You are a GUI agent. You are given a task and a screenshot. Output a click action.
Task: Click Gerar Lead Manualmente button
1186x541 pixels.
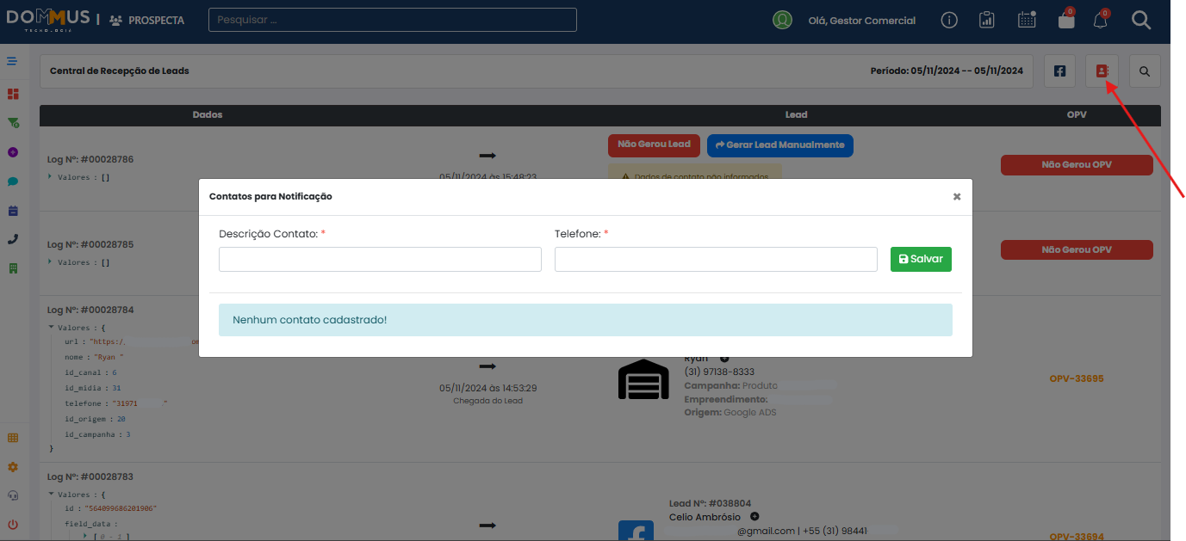click(x=780, y=144)
